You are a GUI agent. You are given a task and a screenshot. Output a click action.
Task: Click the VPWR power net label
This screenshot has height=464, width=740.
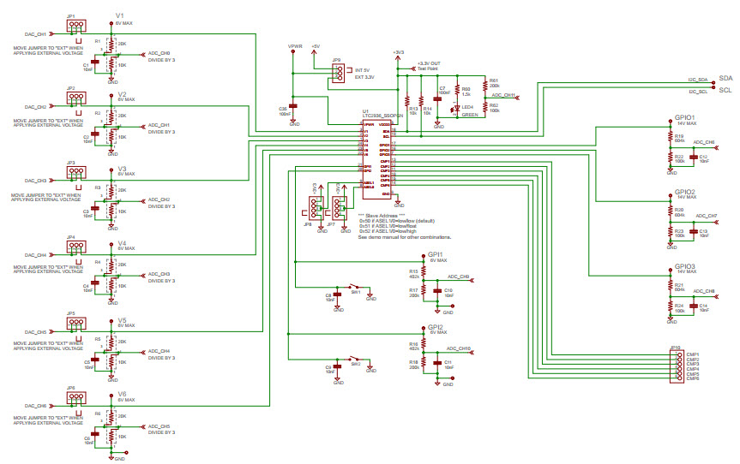coord(293,45)
